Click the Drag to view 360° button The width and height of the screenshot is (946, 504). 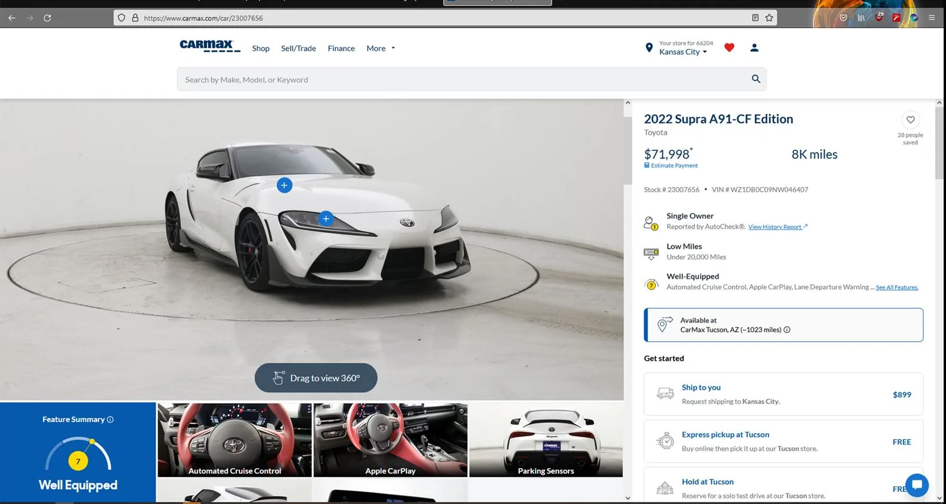click(x=316, y=378)
